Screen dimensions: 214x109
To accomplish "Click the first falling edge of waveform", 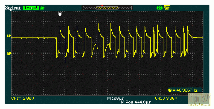I will [57, 47].
